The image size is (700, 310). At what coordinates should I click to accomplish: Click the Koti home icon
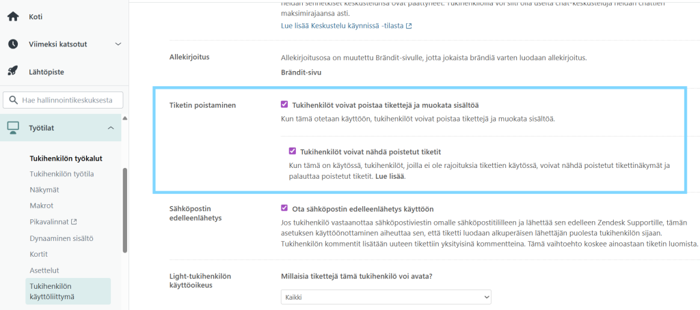coord(13,16)
